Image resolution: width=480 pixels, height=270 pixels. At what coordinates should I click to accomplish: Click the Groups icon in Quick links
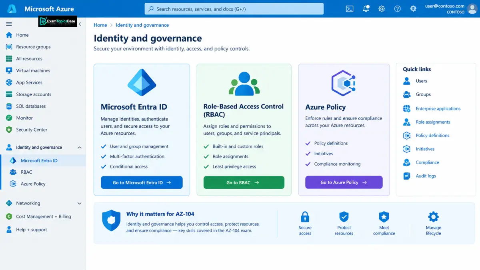coord(407,94)
